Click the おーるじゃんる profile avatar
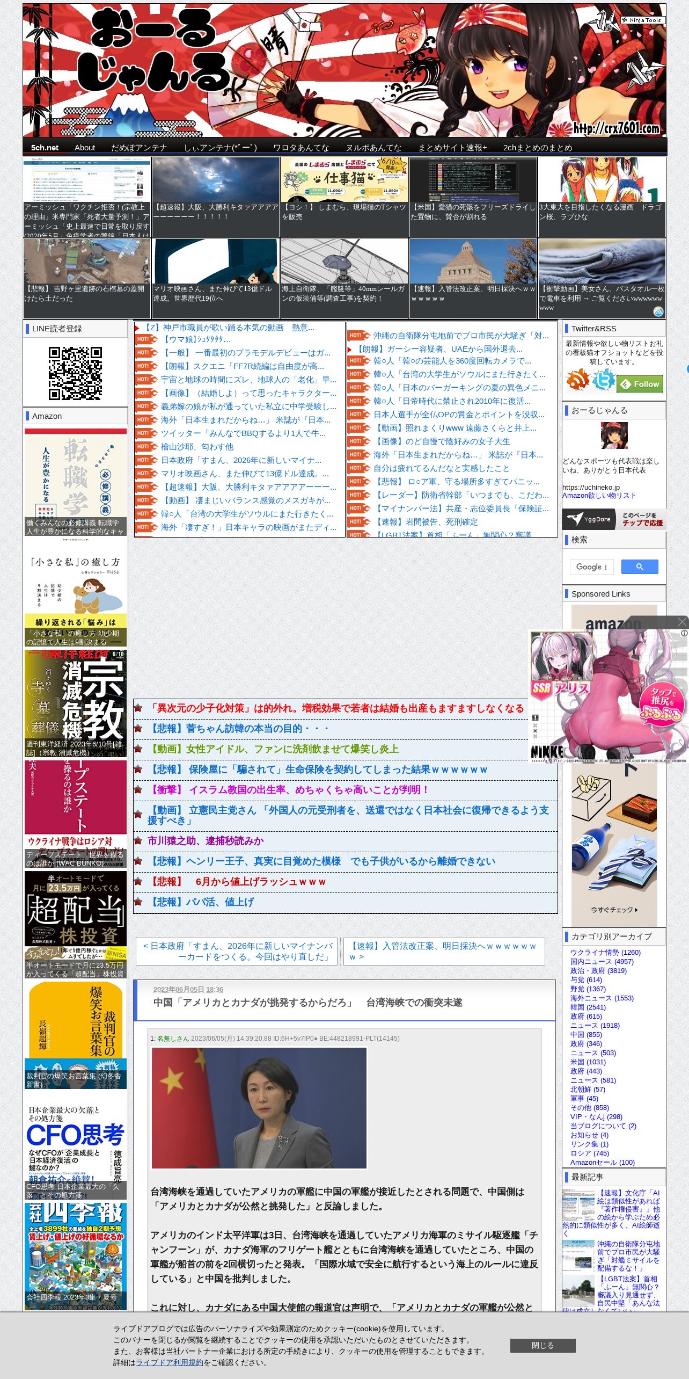This screenshot has width=689, height=1379. point(614,436)
